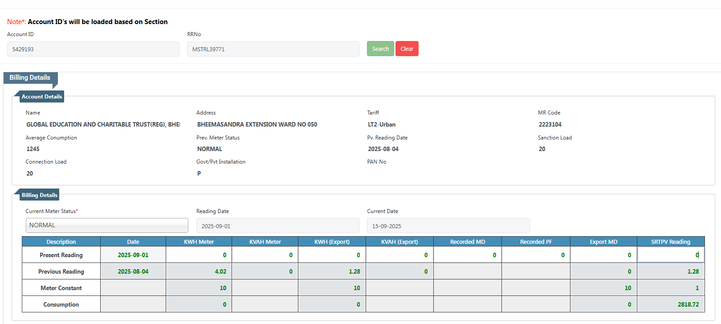Click the Account Details section label
The image size is (721, 324).
[42, 97]
